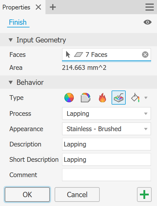Image resolution: width=157 pixels, height=206 pixels.
Task: Collapse the Behavior section
Action: 11,83
